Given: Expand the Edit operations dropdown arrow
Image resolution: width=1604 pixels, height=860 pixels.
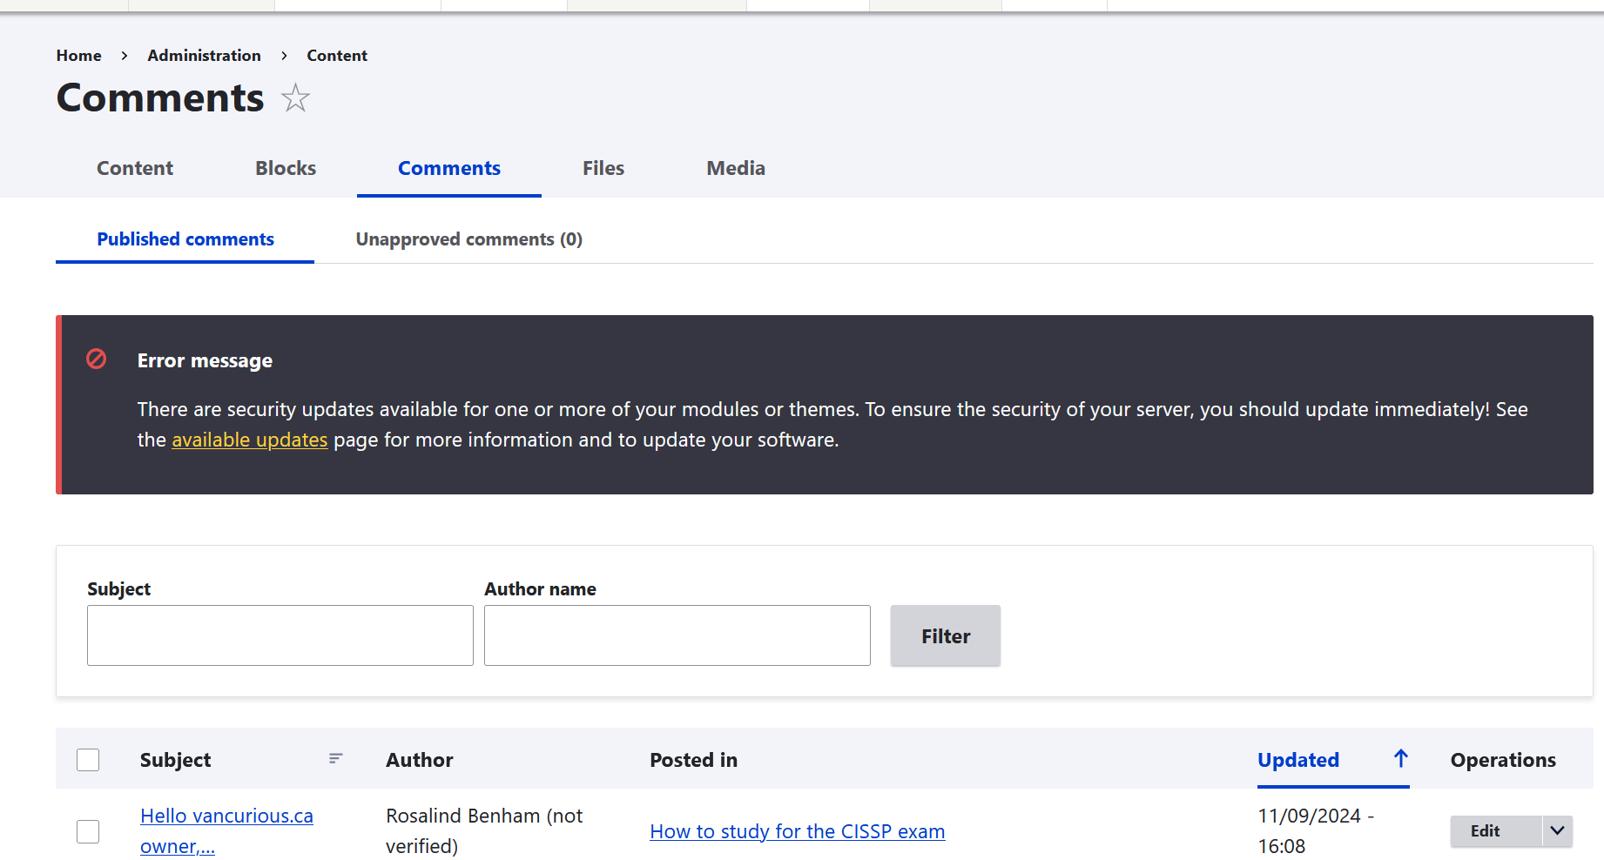Looking at the screenshot, I should pyautogui.click(x=1558, y=830).
